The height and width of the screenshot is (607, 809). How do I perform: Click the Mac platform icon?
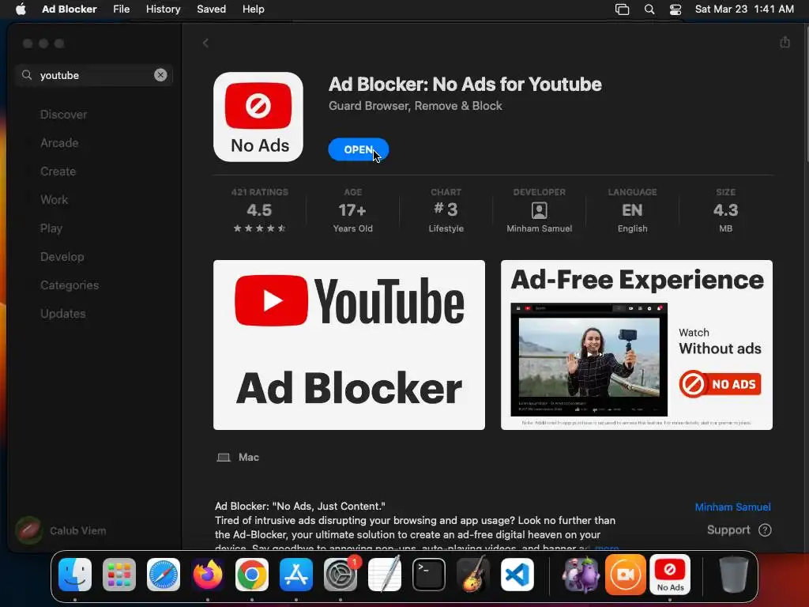[224, 458]
